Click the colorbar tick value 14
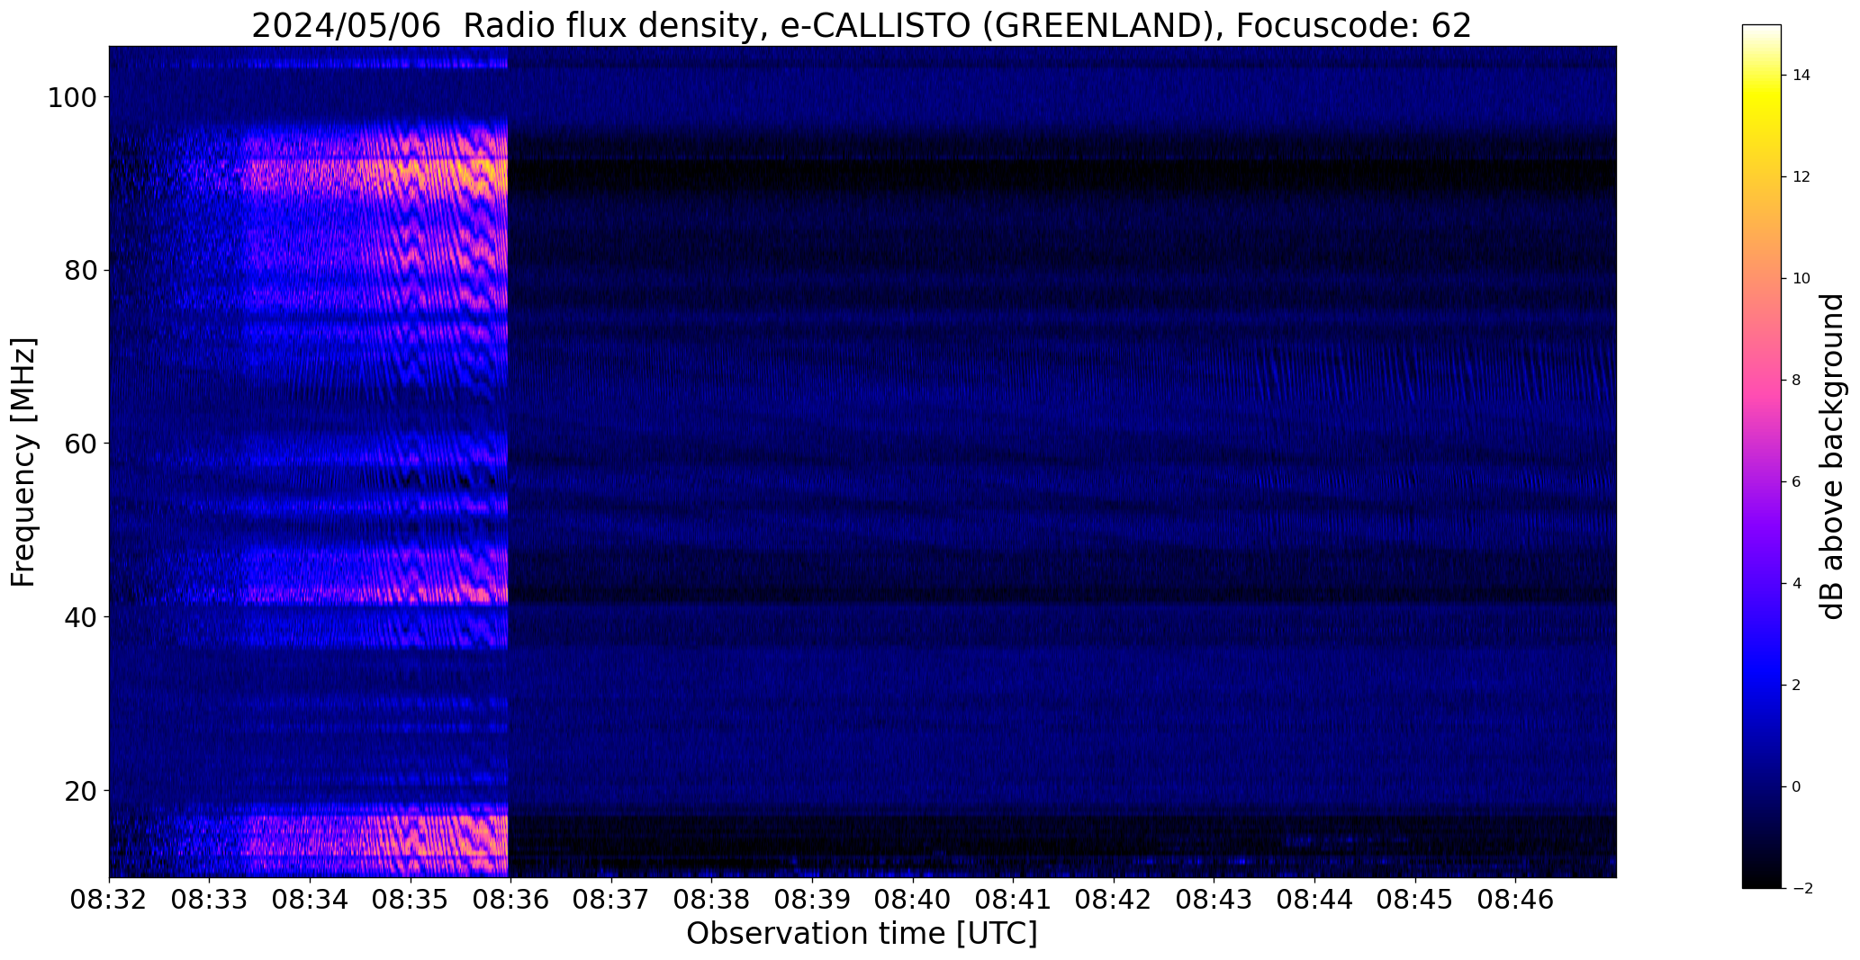Screen dimensions: 1860x960 coord(1801,76)
